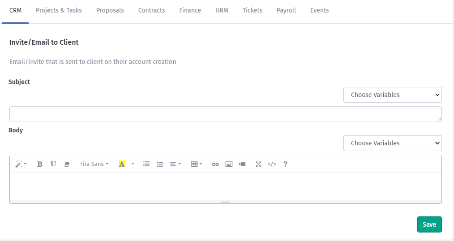This screenshot has width=454, height=241.
Task: Switch to the Finance tab
Action: point(190,10)
